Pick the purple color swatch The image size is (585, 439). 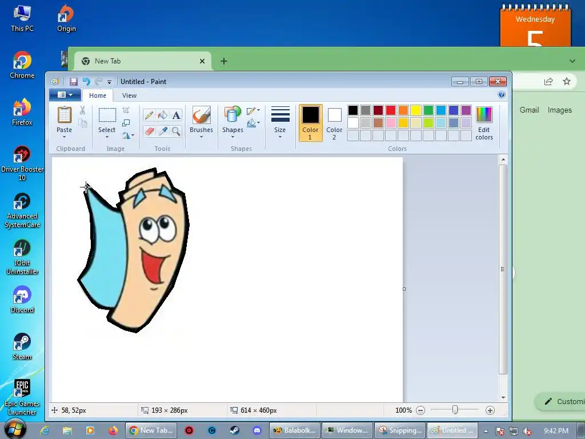[466, 110]
